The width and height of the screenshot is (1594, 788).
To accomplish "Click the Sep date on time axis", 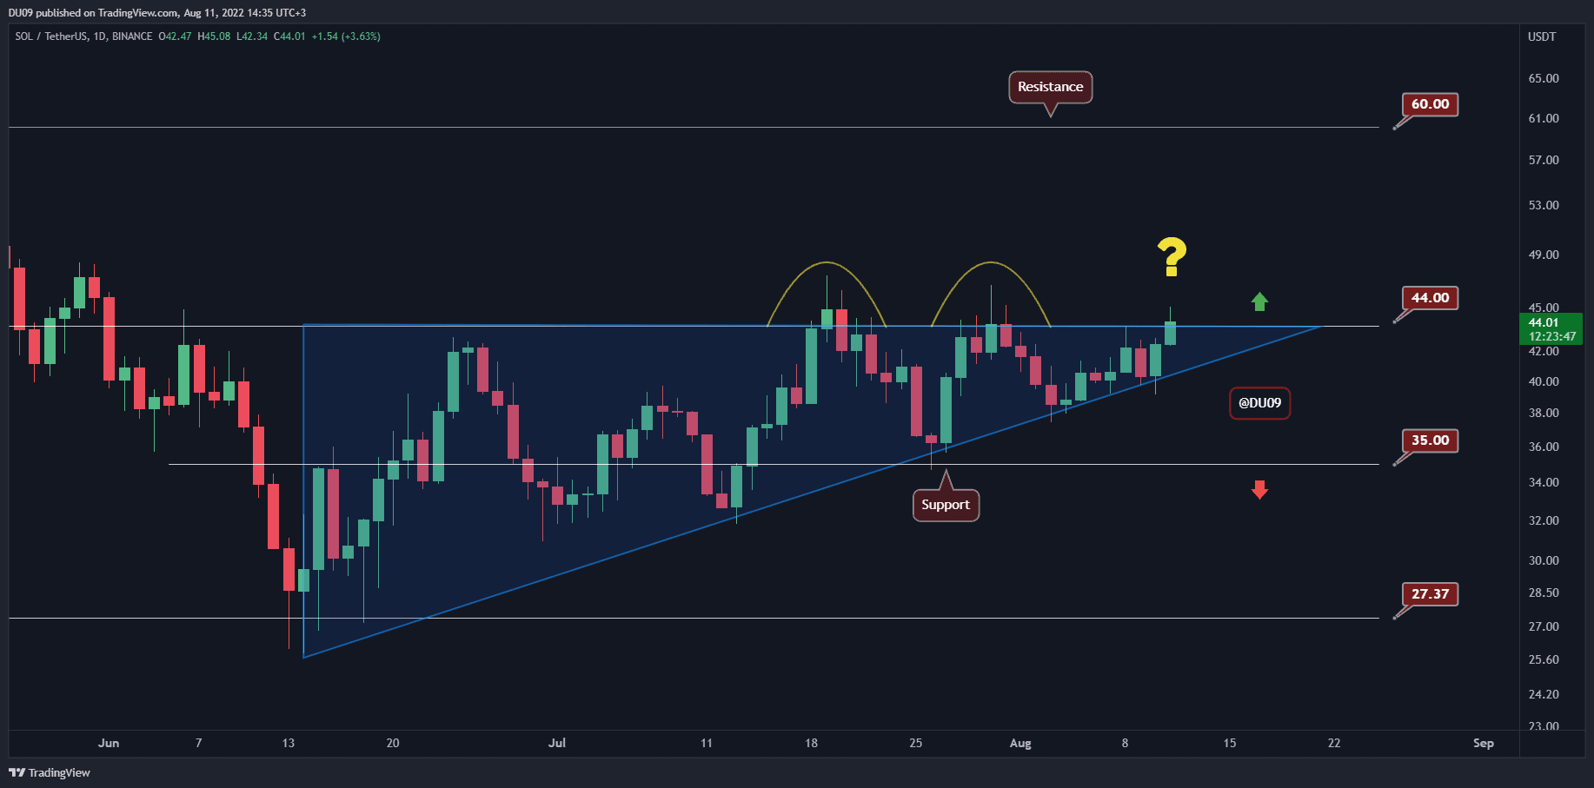I will (x=1484, y=743).
